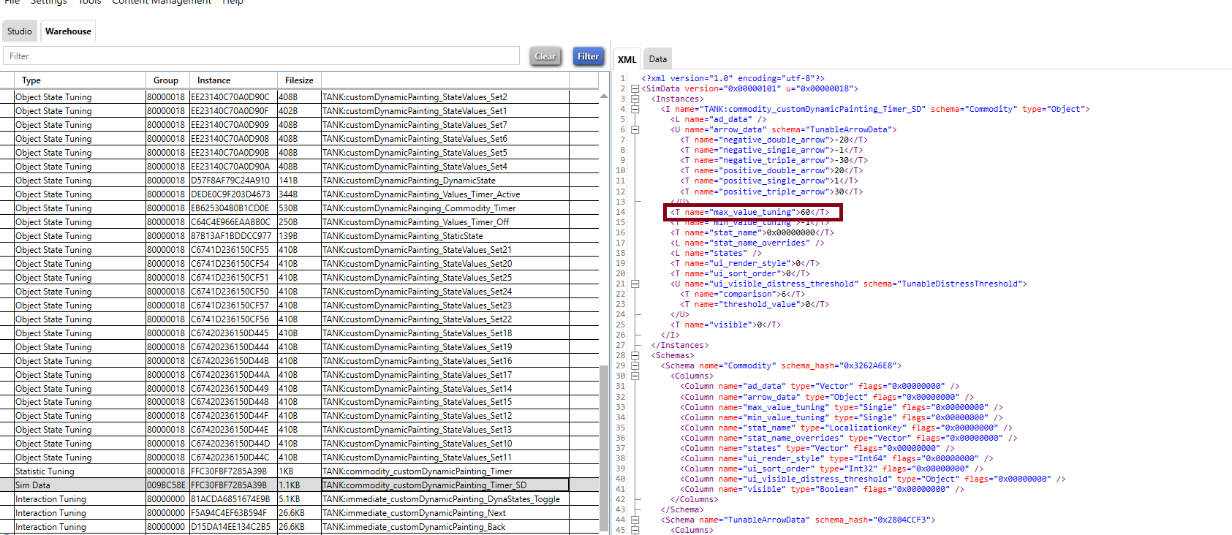Image resolution: width=1232 pixels, height=535 pixels.
Task: Fold the arrow_data block on line 6
Action: point(635,130)
